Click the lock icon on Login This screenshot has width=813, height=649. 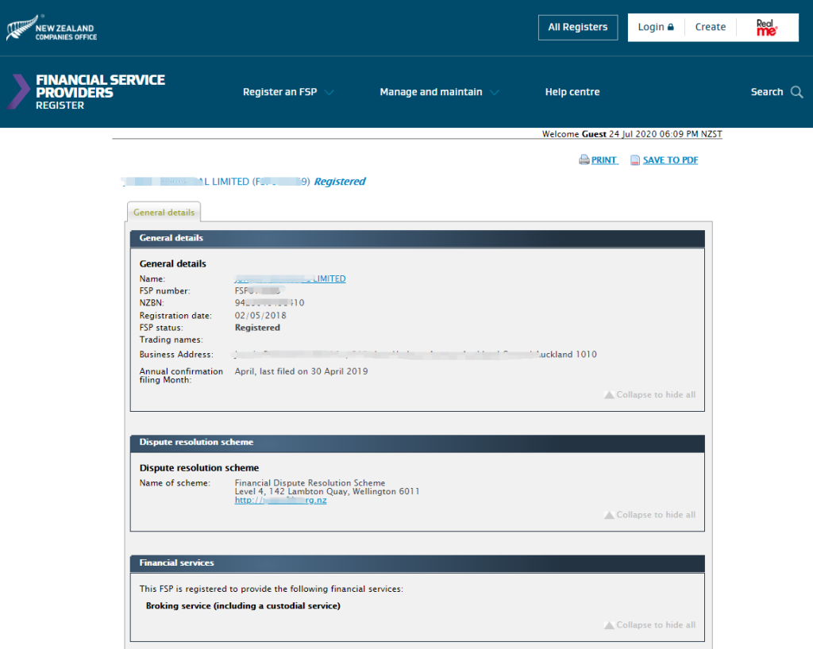(671, 27)
